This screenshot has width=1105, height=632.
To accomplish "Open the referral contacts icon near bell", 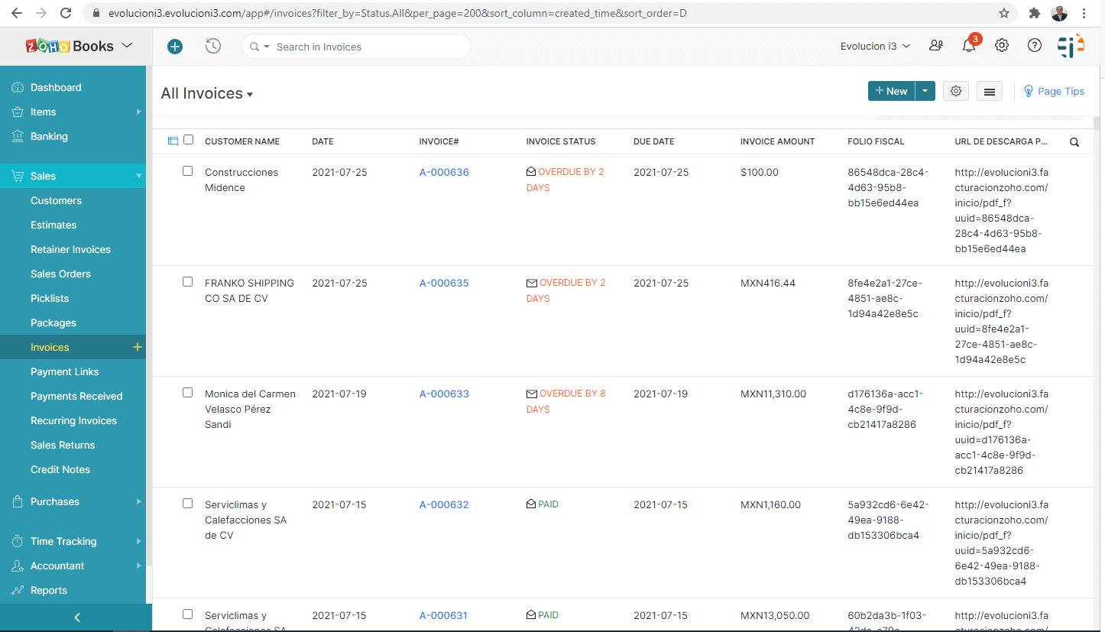I will tap(936, 46).
